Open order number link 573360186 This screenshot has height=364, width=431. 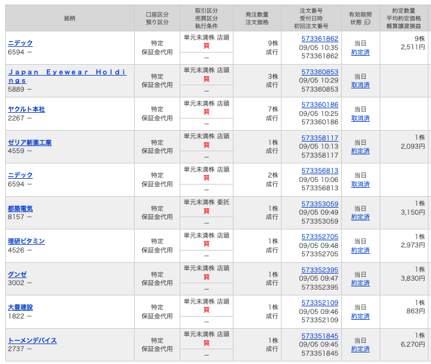pyautogui.click(x=319, y=104)
